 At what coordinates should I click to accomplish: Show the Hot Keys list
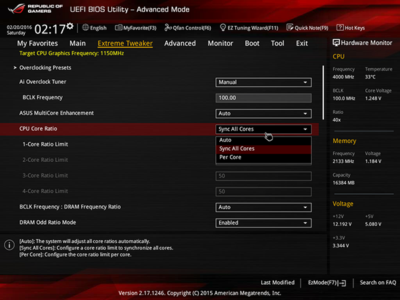(x=351, y=28)
